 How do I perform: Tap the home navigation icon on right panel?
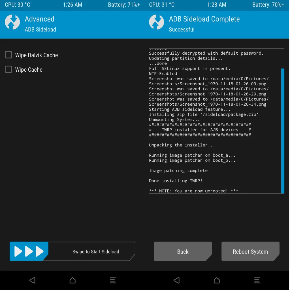coord(217,280)
